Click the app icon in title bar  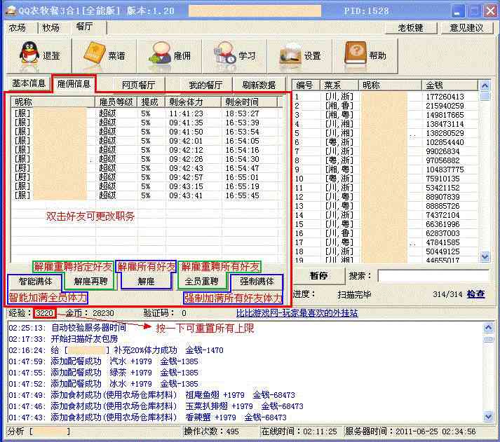[11, 11]
